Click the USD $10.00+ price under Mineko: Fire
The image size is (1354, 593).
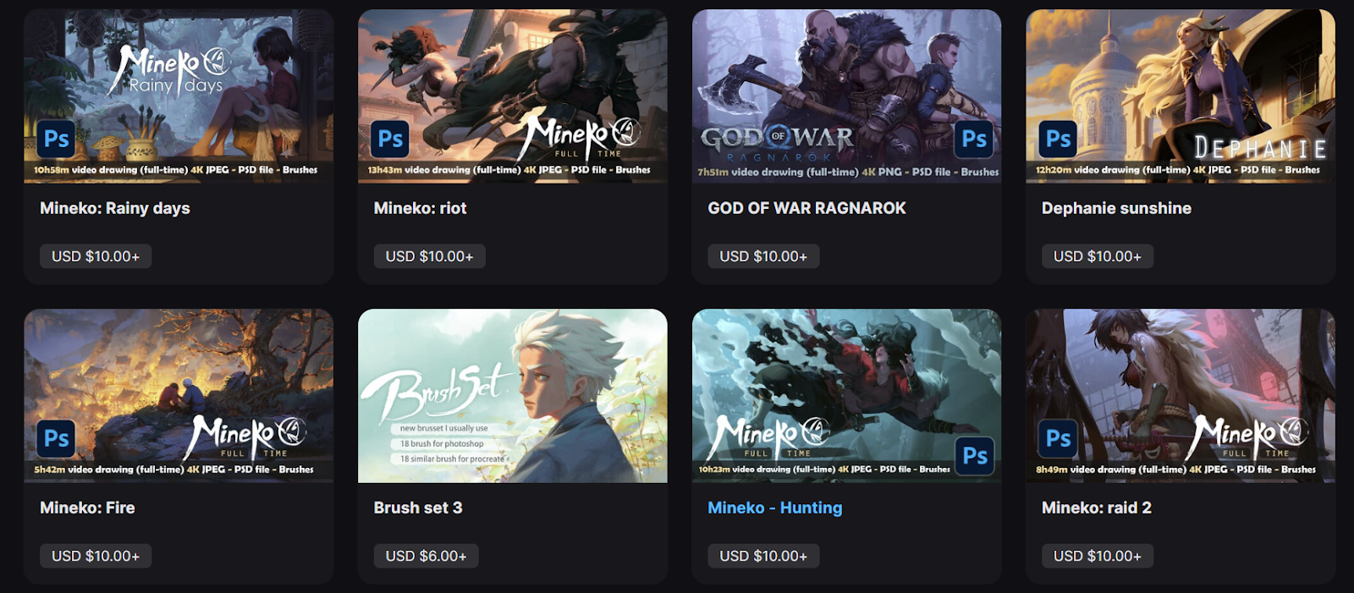(96, 556)
